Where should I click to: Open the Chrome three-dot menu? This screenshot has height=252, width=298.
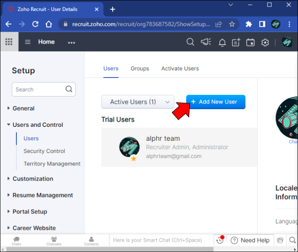coord(289,24)
